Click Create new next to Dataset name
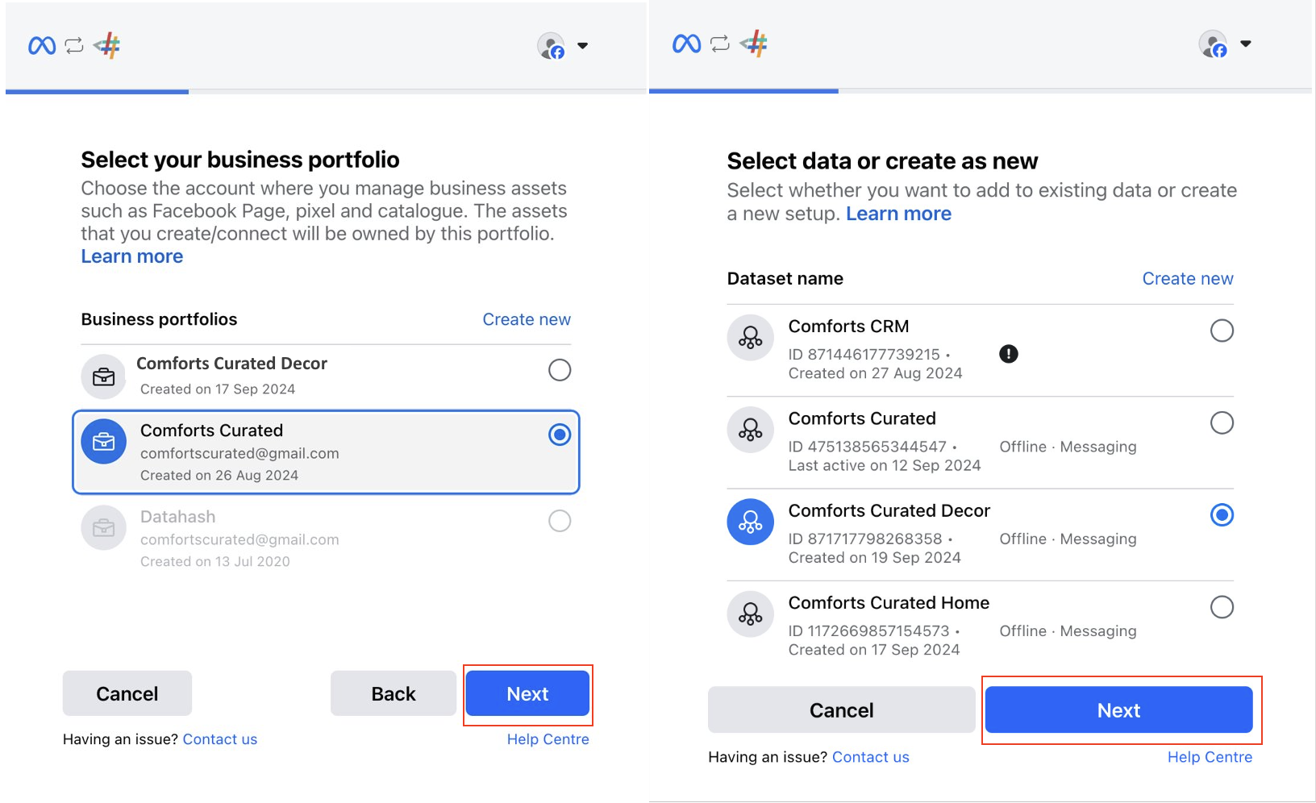The width and height of the screenshot is (1316, 803). [1188, 278]
